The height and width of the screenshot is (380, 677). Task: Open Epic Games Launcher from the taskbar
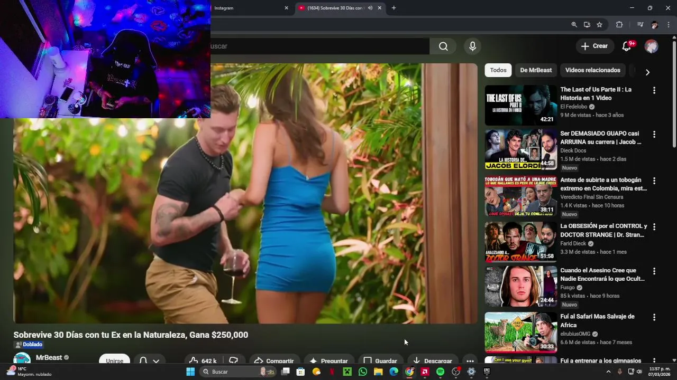pyautogui.click(x=487, y=372)
